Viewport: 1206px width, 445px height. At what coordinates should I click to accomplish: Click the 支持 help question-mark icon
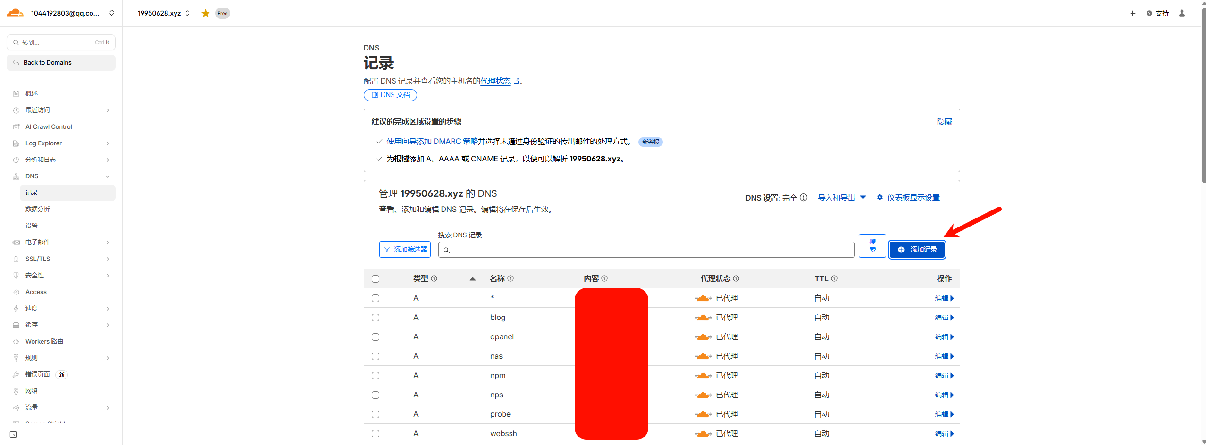pos(1149,13)
